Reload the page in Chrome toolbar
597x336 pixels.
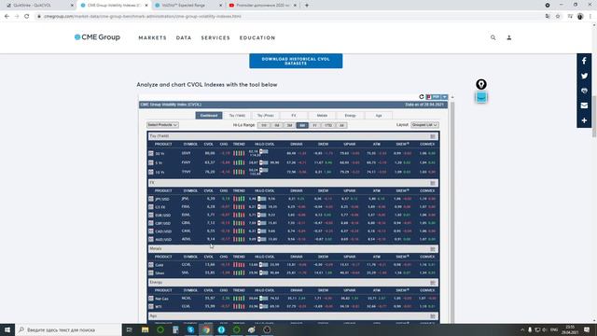point(27,17)
